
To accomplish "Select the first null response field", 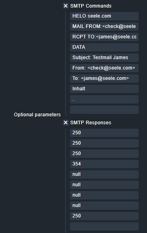I will point(104,174).
